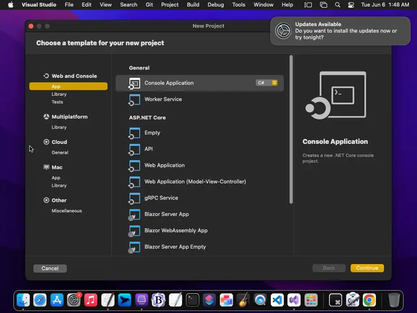This screenshot has width=417, height=313.
Task: Click the Cancel button
Action: click(50, 268)
